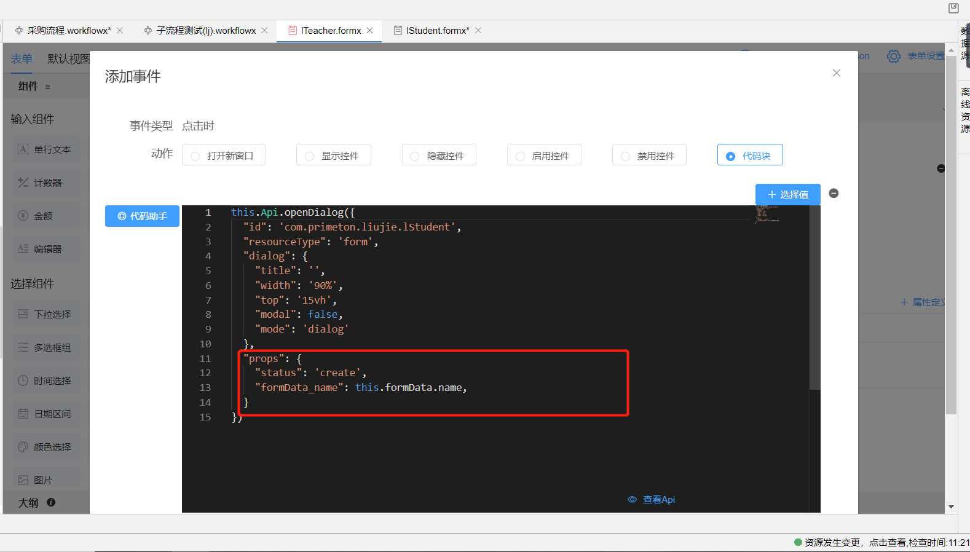Select the 计数器 component
The width and height of the screenshot is (970, 552).
click(x=46, y=183)
